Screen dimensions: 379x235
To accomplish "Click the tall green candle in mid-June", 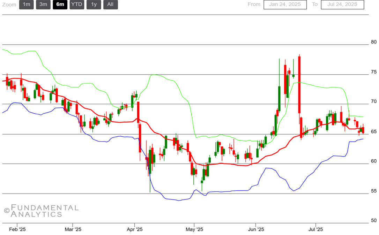I will (280, 98).
